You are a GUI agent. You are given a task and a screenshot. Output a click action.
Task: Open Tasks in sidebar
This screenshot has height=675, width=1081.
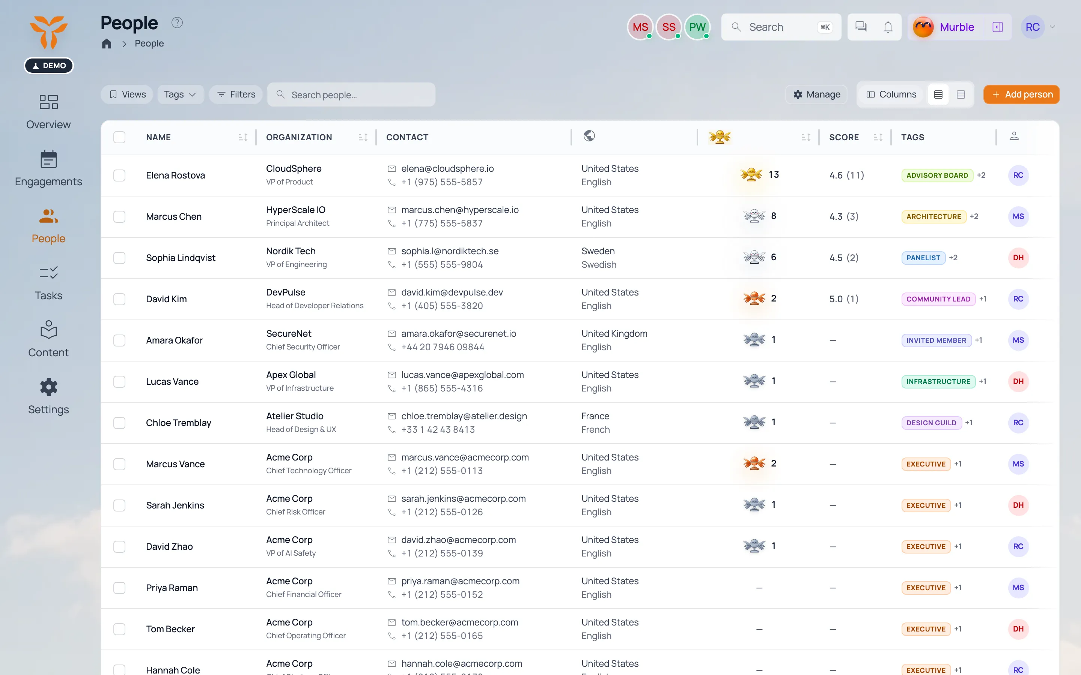pyautogui.click(x=48, y=283)
